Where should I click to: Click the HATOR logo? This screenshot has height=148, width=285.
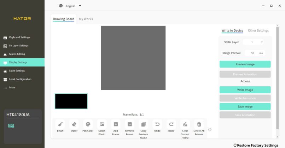(x=22, y=18)
